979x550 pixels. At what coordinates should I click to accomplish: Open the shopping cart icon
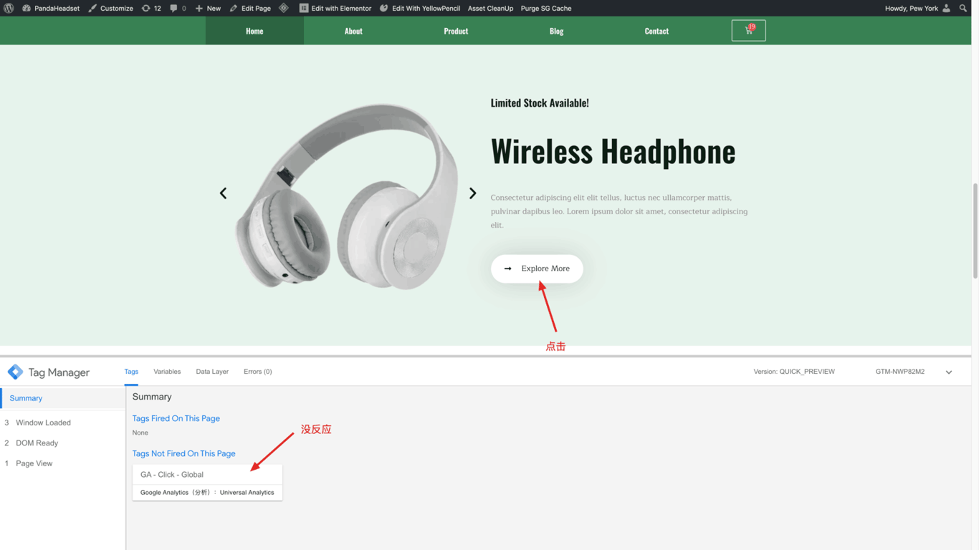click(748, 30)
